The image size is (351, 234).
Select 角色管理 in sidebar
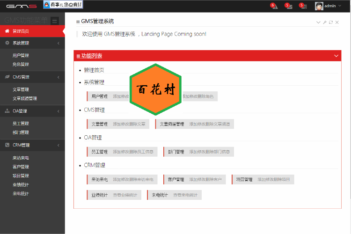(x=21, y=65)
